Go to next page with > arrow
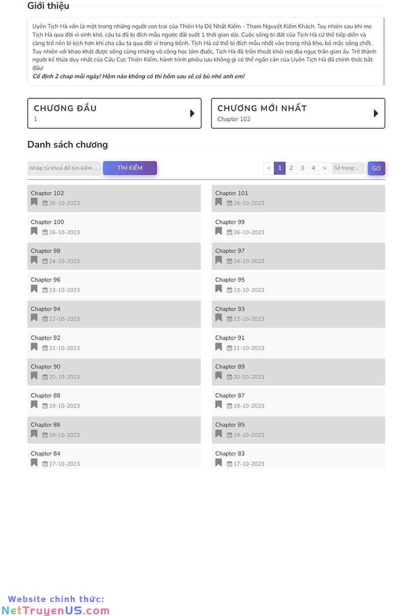Screen dimensions: 405x616 pos(324,168)
